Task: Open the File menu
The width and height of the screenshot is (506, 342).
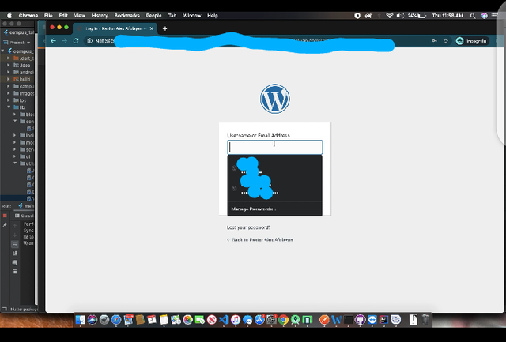Action: (48, 16)
